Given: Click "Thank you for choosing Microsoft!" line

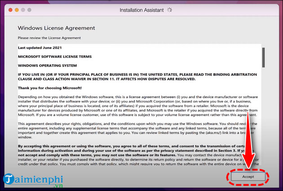Looking at the screenshot, I should point(50,88).
